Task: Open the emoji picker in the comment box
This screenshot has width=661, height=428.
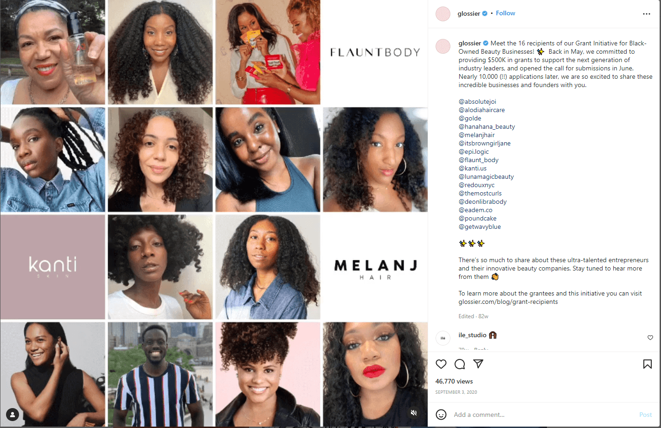Action: click(441, 415)
